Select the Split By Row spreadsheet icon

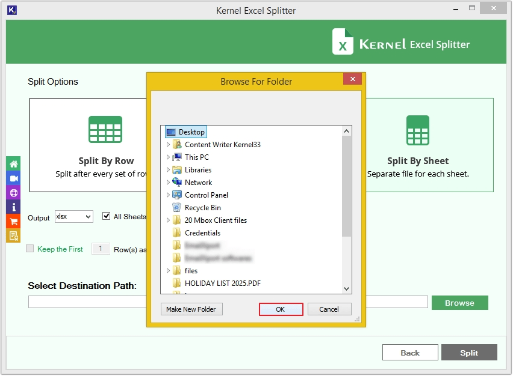click(x=105, y=129)
